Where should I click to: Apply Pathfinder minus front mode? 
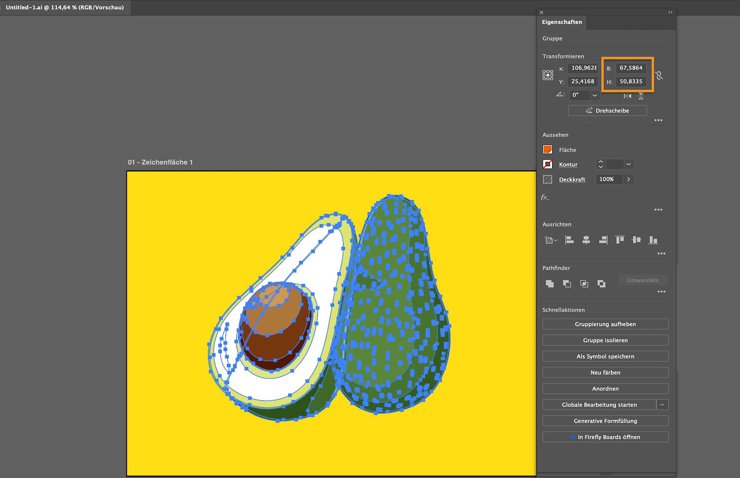(567, 284)
